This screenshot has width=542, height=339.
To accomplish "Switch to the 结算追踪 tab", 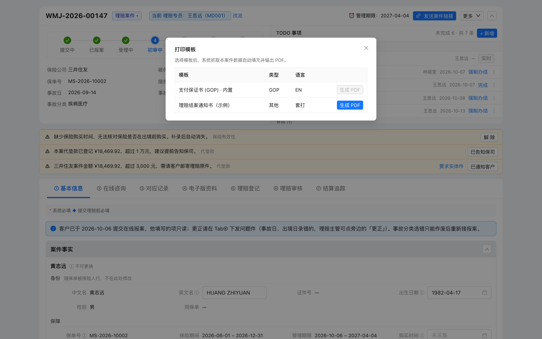I will tap(331, 189).
